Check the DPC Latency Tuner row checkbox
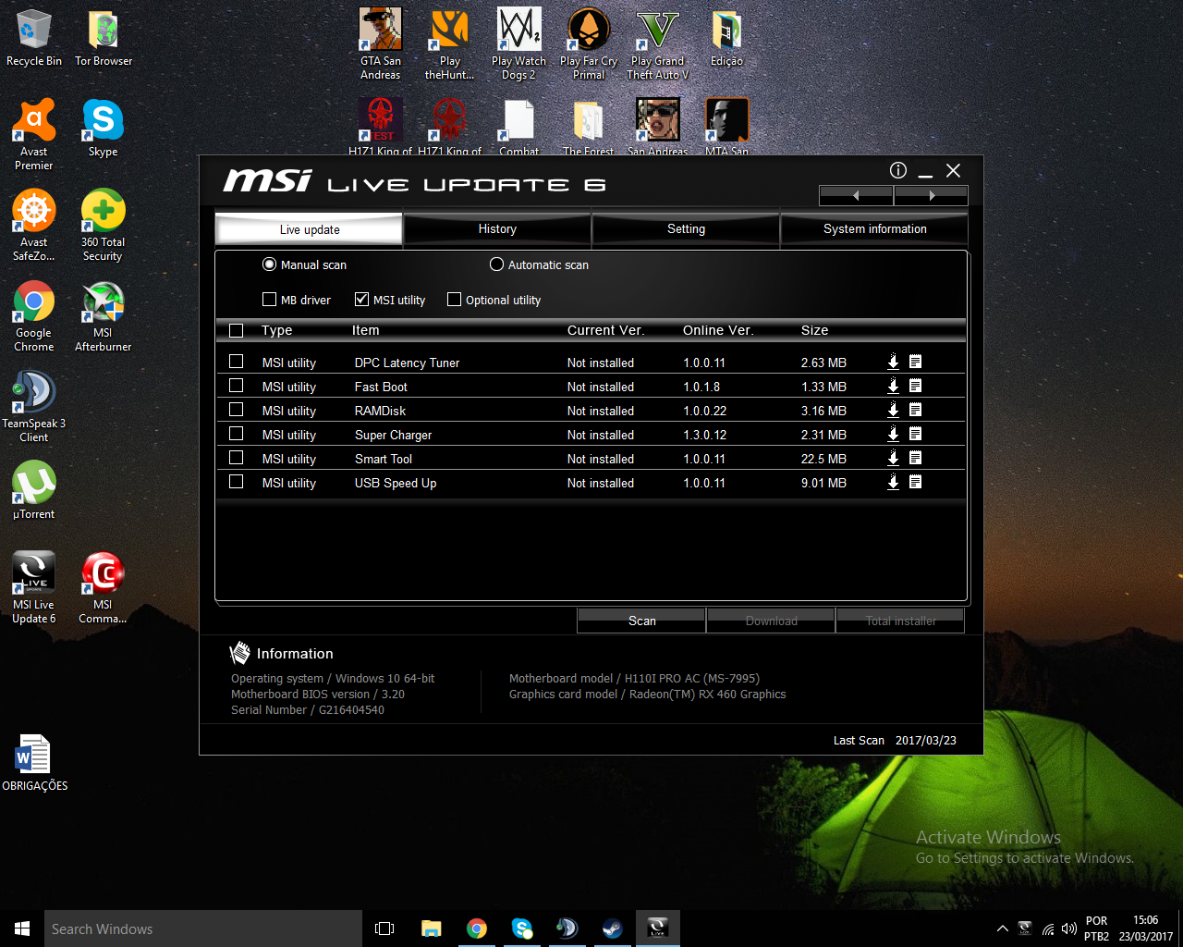This screenshot has height=947, width=1183. click(237, 362)
